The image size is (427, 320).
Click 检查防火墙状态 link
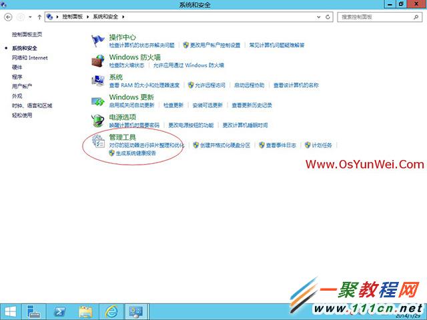(127, 65)
